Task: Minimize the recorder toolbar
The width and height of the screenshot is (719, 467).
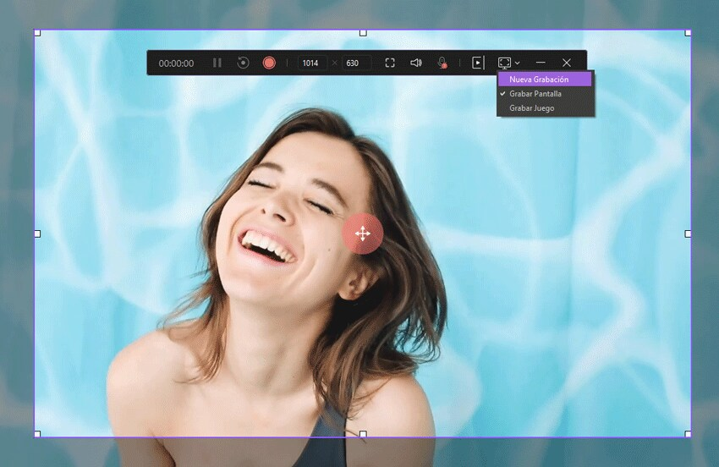Action: click(541, 63)
